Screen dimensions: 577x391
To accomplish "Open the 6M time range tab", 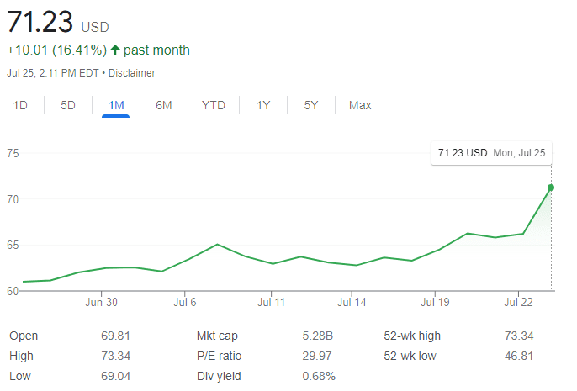I will (164, 105).
